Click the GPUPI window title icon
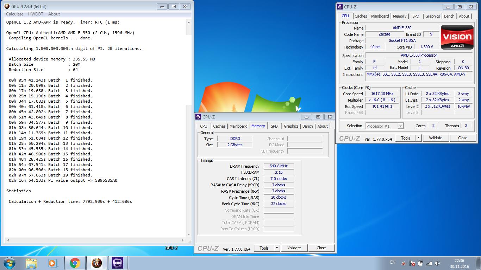The image size is (481, 270). click(x=7, y=6)
